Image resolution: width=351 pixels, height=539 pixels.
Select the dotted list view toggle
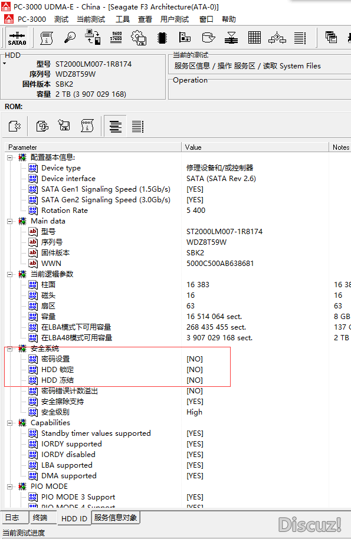pyautogui.click(x=137, y=127)
